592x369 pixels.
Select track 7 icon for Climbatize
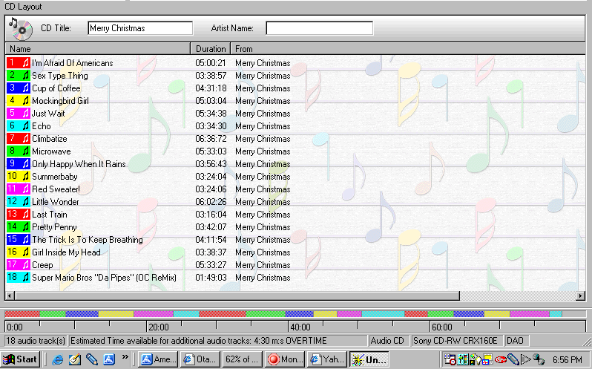click(x=19, y=139)
